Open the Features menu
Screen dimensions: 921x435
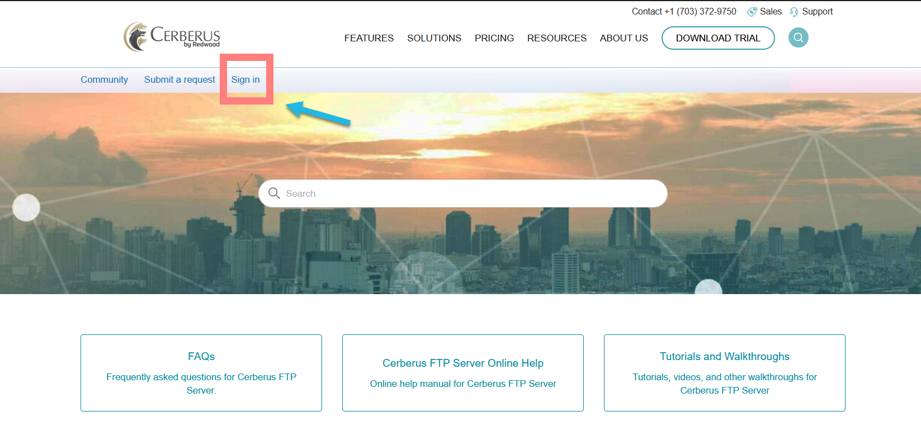369,38
